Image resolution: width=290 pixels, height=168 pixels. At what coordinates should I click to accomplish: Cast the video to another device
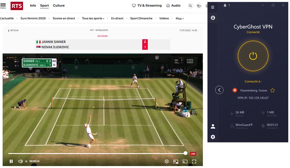tap(185, 162)
